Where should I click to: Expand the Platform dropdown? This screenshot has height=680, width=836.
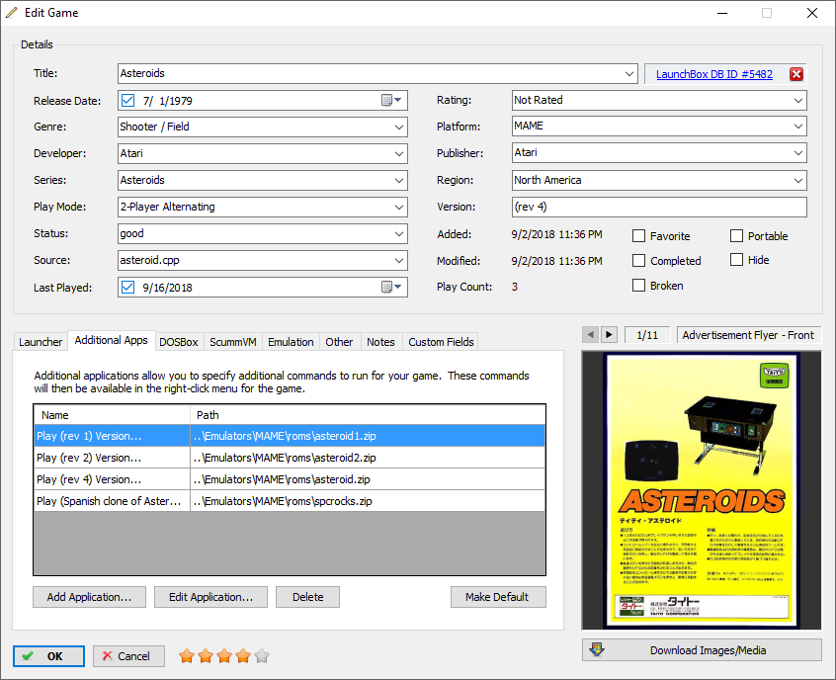[798, 127]
